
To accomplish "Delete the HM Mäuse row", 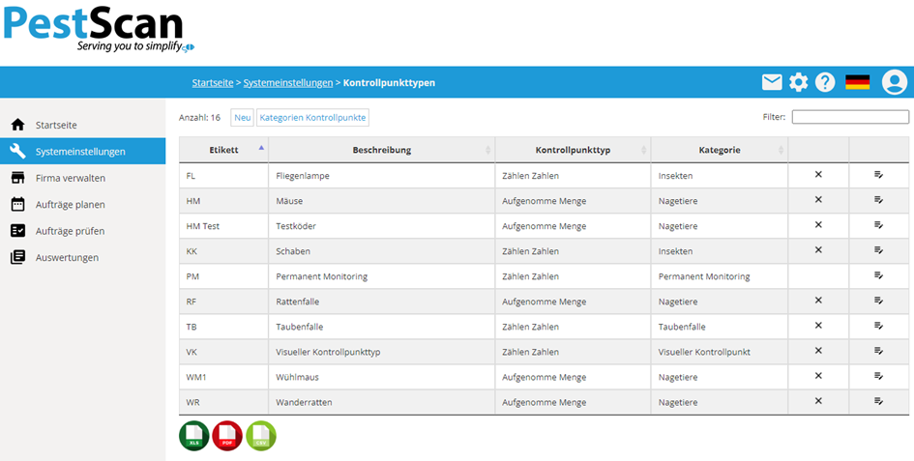I will click(818, 199).
